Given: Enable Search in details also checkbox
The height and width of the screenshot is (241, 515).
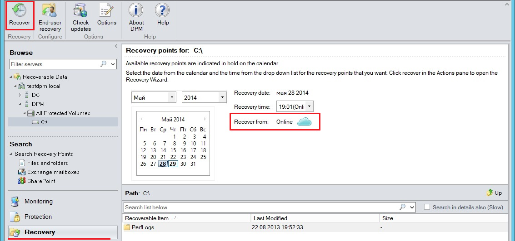Looking at the screenshot, I should 427,207.
